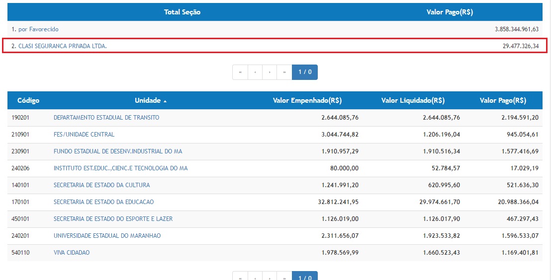551x280 pixels.
Task: View UNIVERSIDADE ESTADUAL DO MARANHAO details
Action: 107,236
